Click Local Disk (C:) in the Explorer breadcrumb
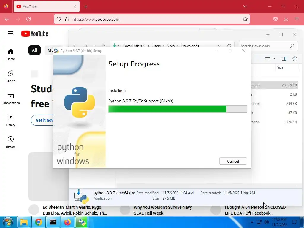Screen dimensions: 304x228 click(134, 46)
